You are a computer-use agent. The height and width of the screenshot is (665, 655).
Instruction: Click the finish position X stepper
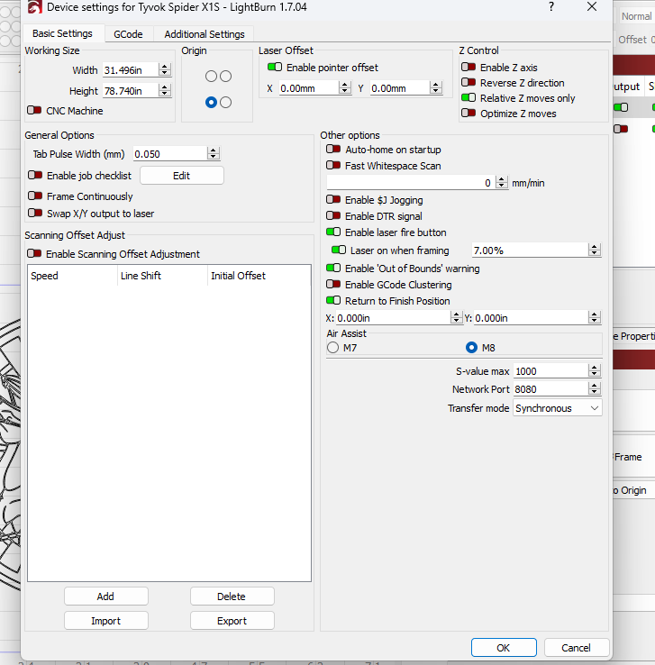click(456, 317)
